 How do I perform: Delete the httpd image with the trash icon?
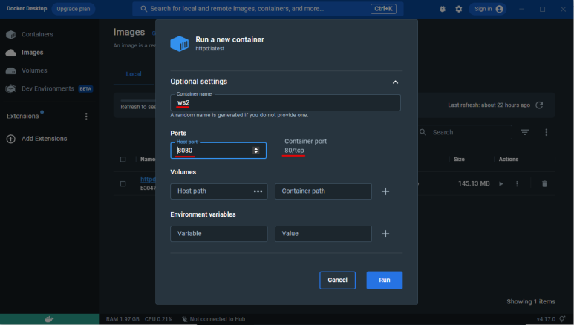pyautogui.click(x=544, y=184)
